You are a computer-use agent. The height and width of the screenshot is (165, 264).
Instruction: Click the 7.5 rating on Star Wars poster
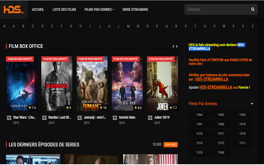(32, 108)
